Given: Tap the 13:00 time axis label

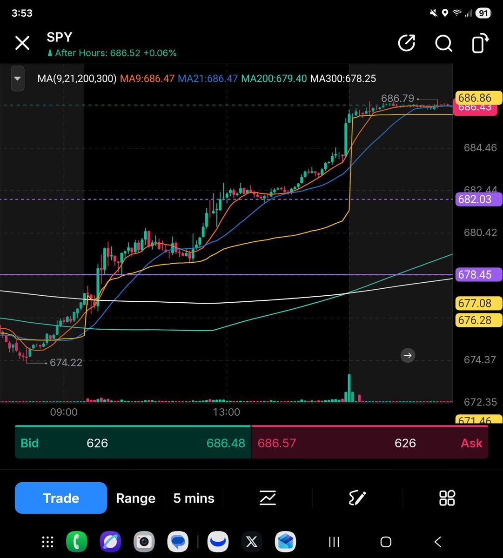Looking at the screenshot, I should click(227, 412).
